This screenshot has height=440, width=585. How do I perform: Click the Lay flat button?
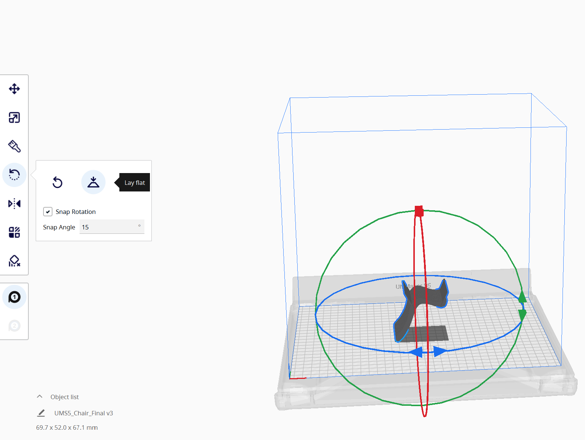(x=93, y=182)
